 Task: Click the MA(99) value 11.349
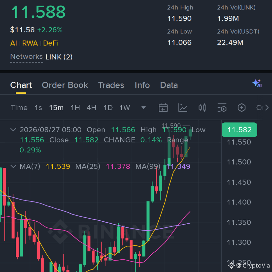[x=178, y=166]
